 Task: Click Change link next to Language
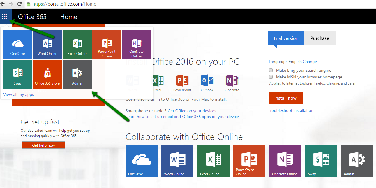(310, 62)
